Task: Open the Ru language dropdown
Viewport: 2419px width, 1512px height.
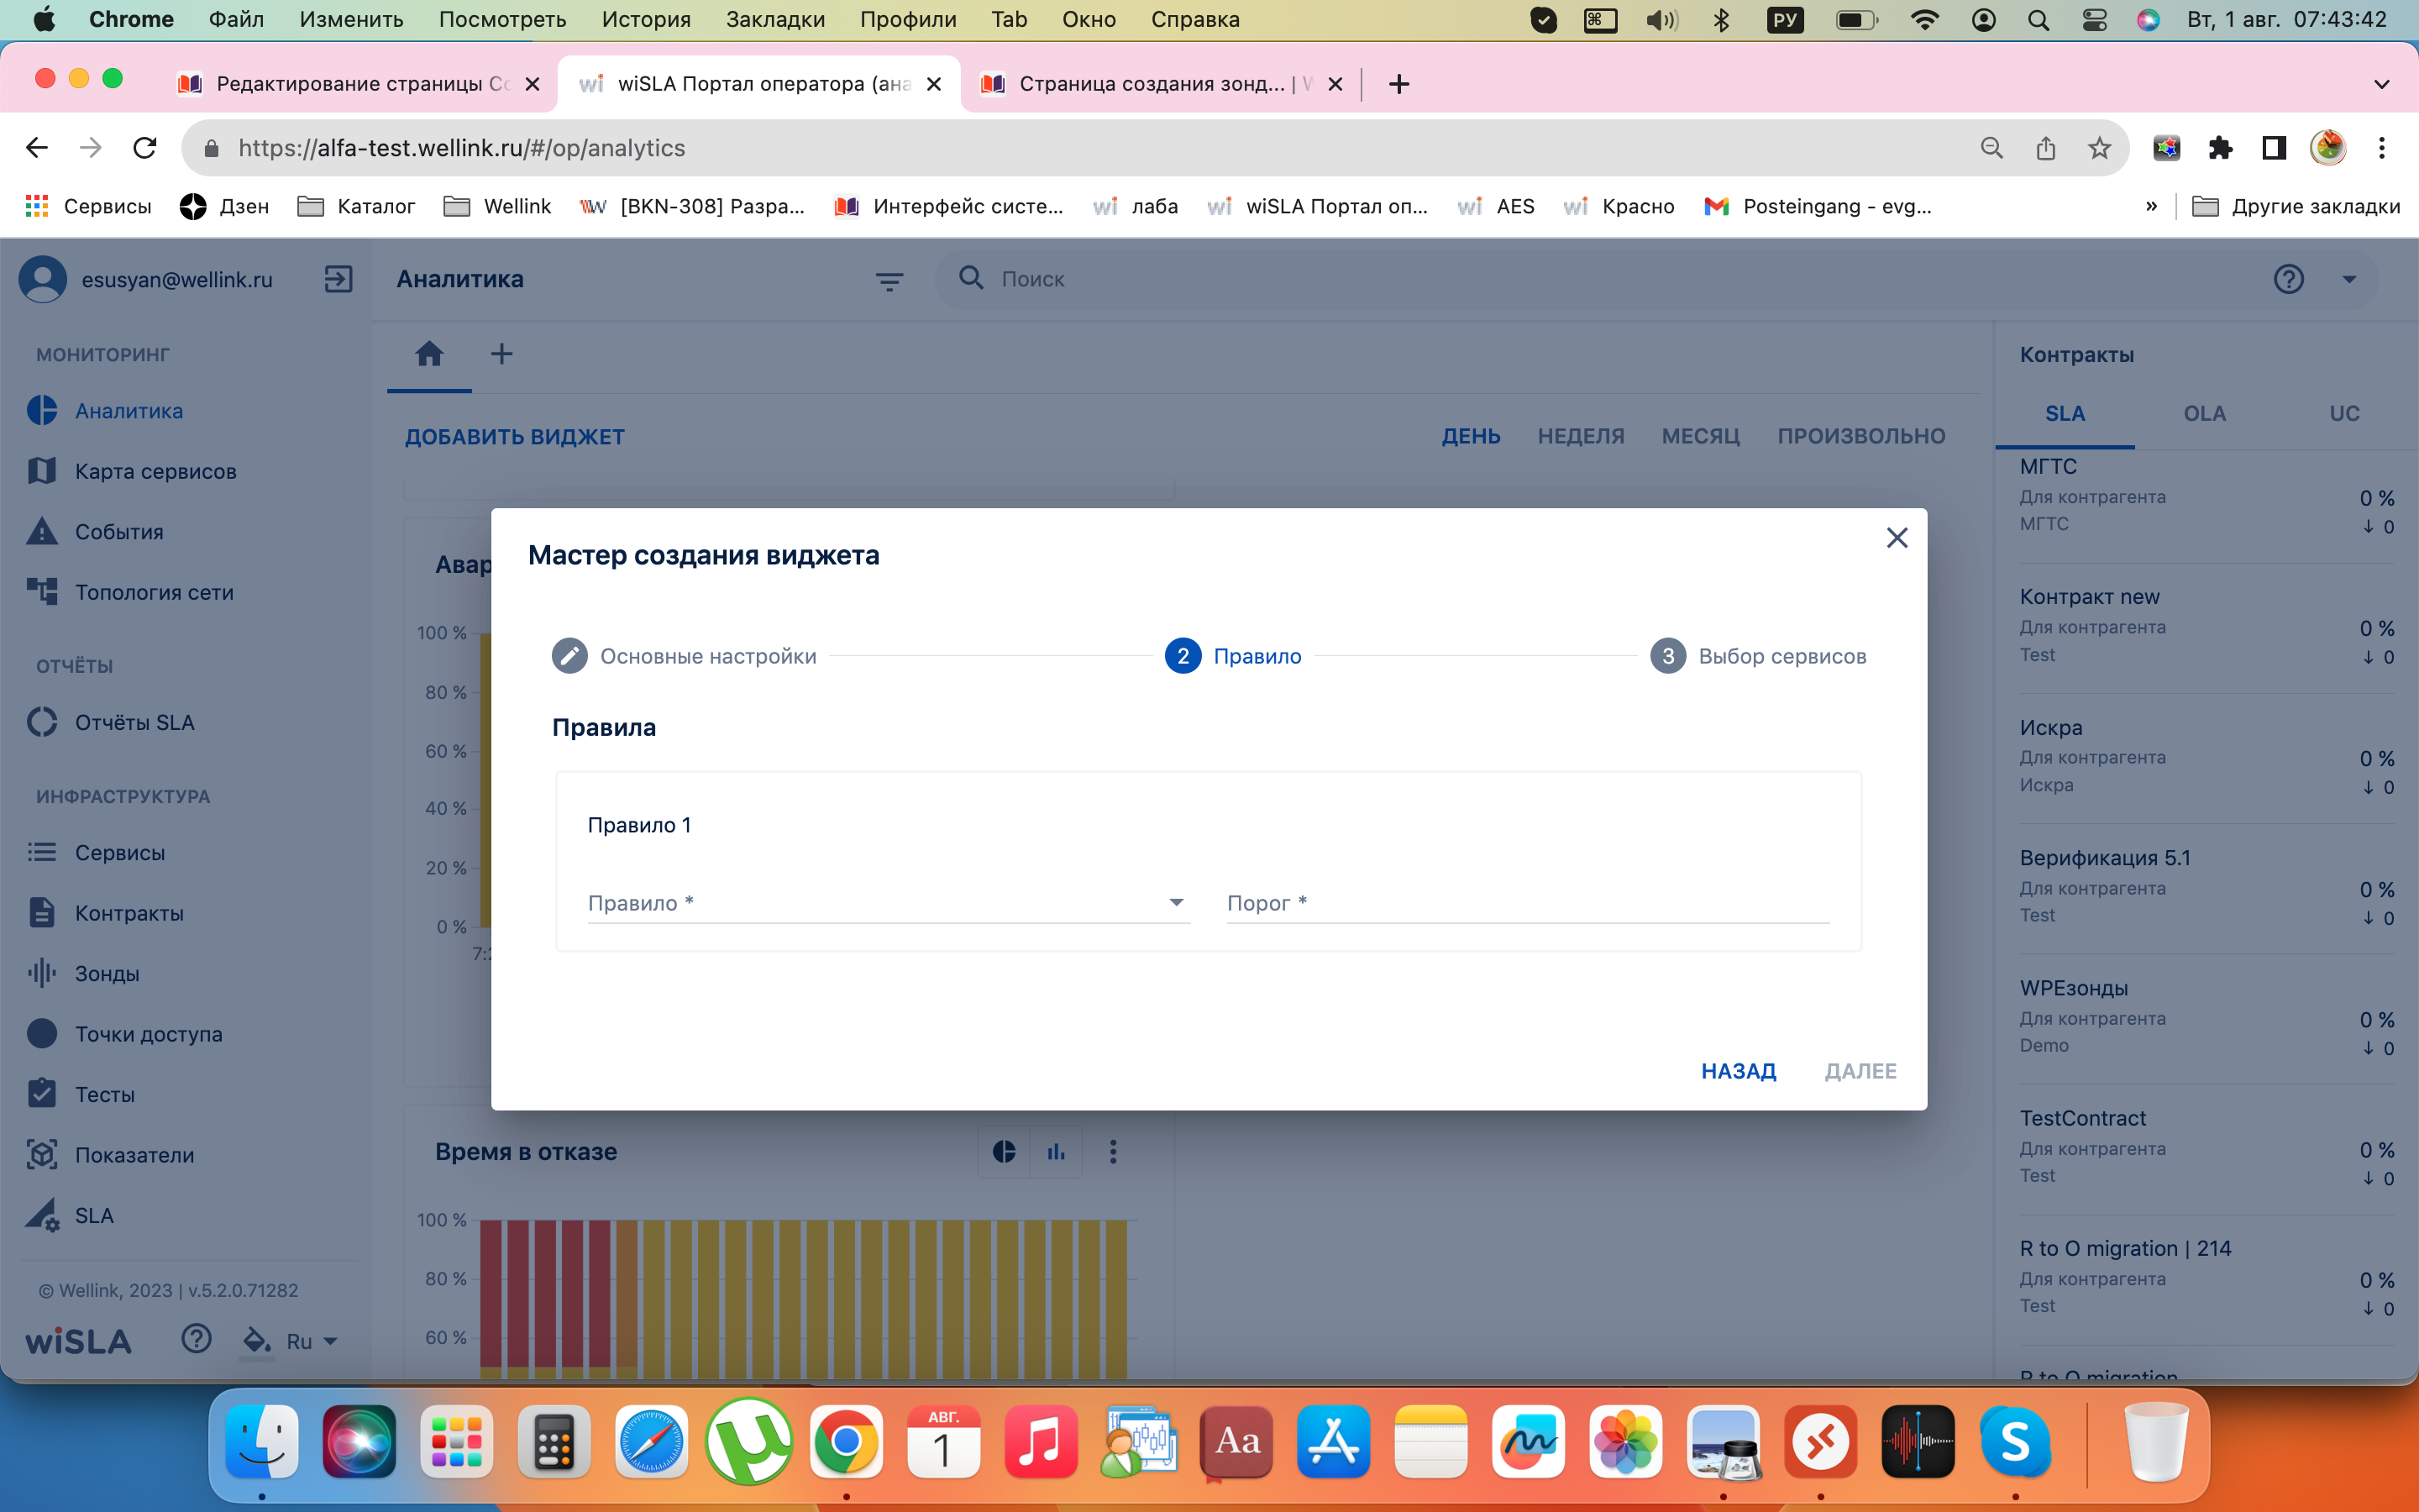Action: click(x=311, y=1342)
